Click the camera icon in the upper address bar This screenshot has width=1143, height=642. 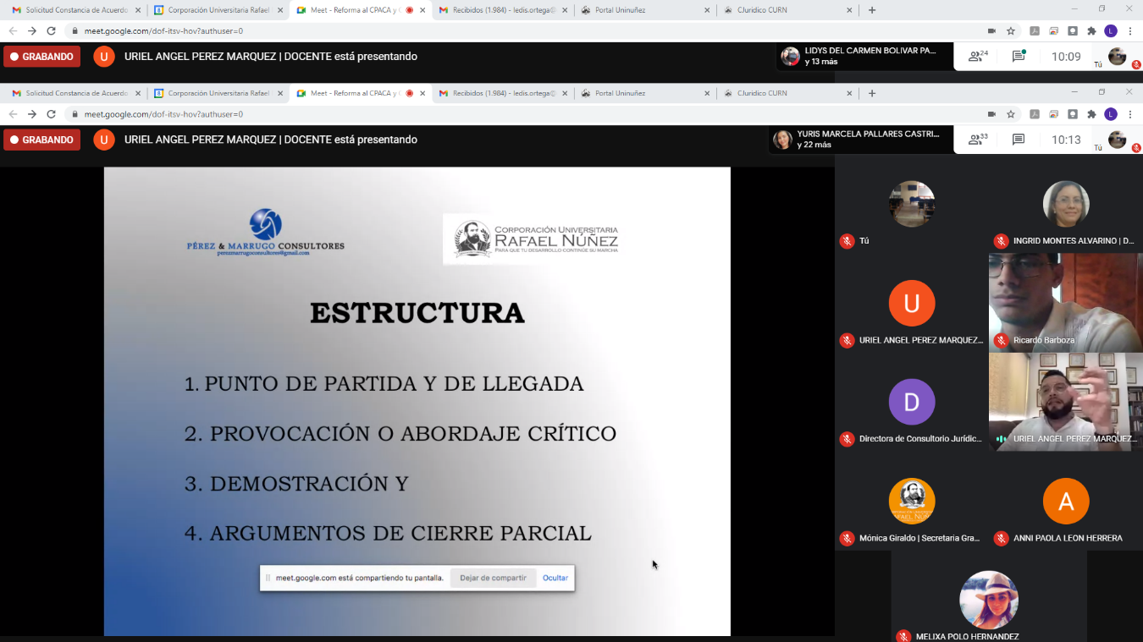tap(991, 30)
